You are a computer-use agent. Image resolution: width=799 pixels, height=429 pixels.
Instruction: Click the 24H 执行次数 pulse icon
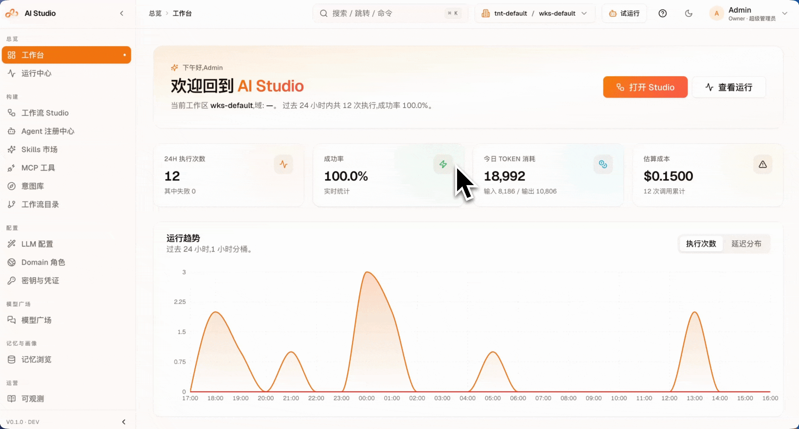coord(284,164)
